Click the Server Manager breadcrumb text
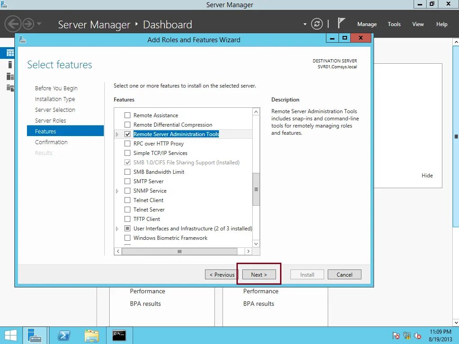Viewport: 459px width, 344px height. click(94, 25)
